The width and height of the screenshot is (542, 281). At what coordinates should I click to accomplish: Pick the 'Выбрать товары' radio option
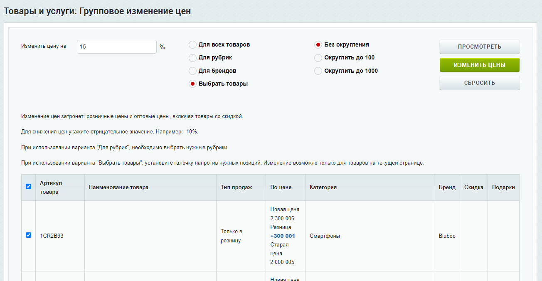tap(193, 84)
